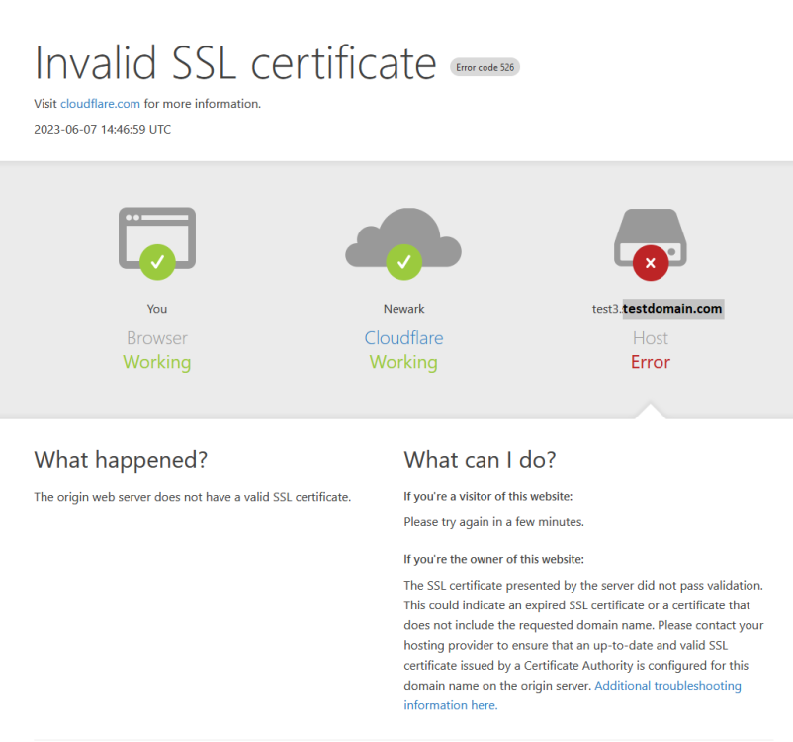The width and height of the screenshot is (793, 742).
Task: Click the Browser label text
Action: coord(157,338)
